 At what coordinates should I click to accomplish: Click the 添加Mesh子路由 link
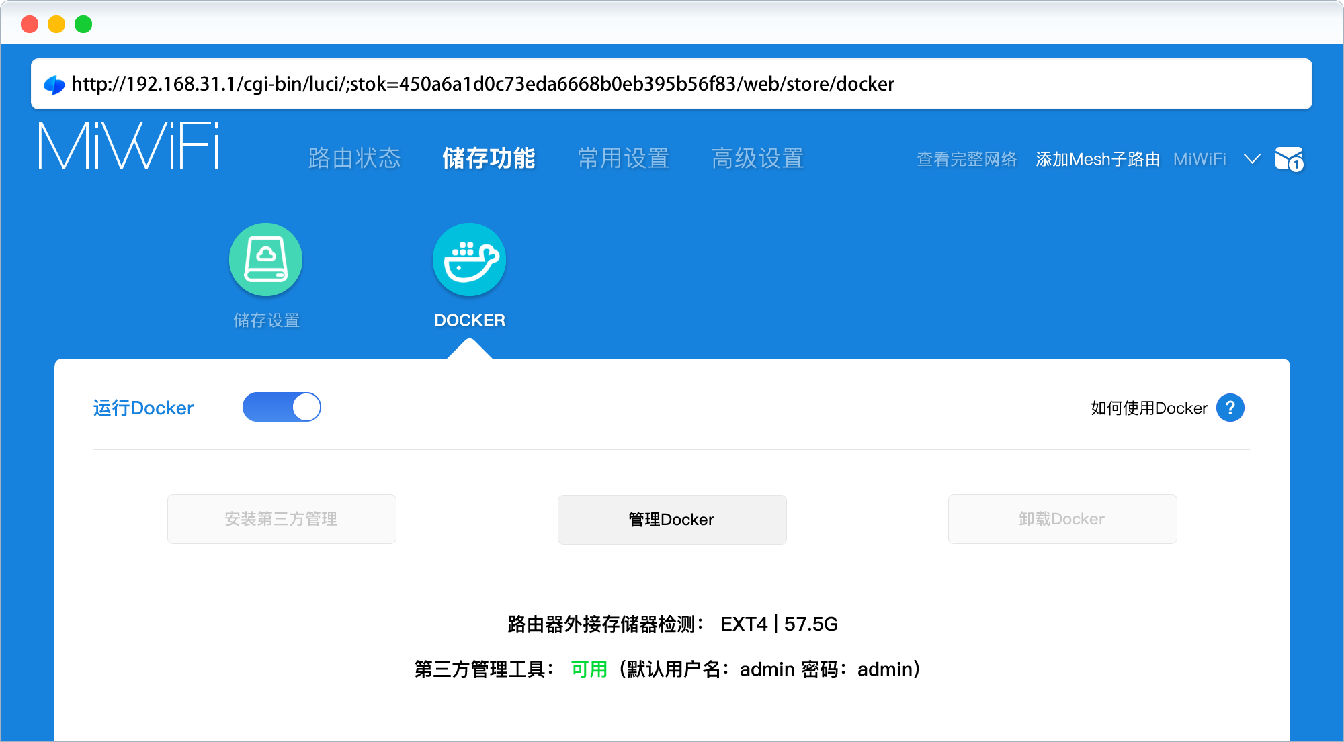click(x=1097, y=159)
